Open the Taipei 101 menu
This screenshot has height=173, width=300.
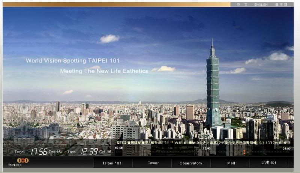[112, 163]
